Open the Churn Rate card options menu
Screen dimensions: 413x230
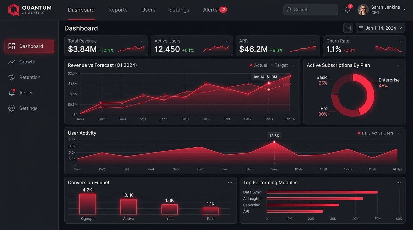click(399, 41)
